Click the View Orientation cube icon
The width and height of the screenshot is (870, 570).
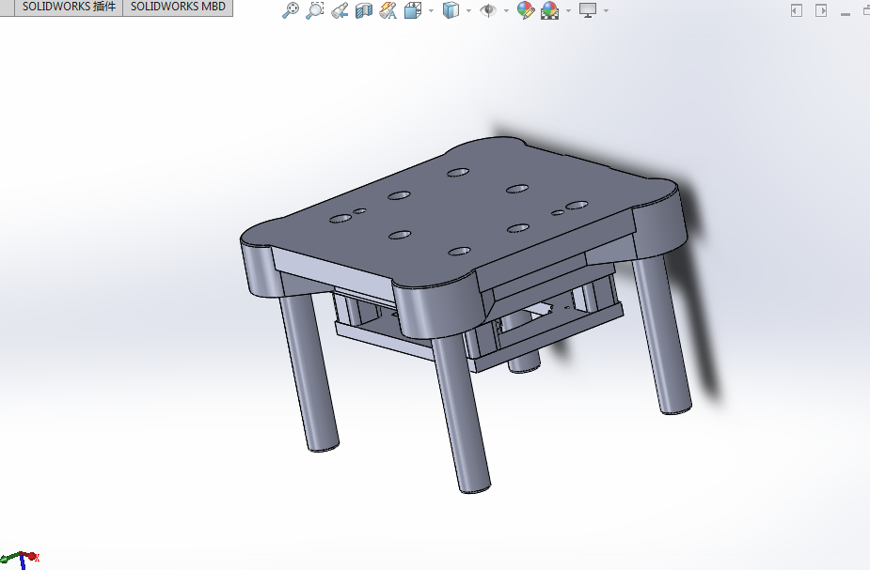tap(413, 10)
